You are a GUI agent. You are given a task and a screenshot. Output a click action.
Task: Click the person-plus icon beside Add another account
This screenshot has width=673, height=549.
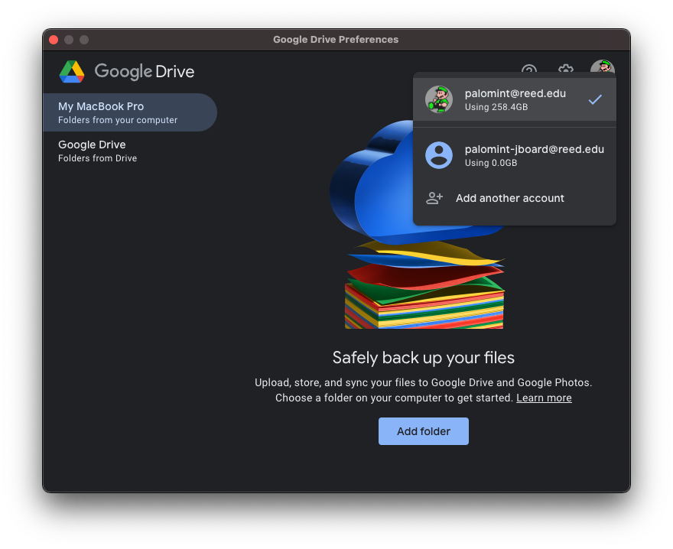pos(434,197)
